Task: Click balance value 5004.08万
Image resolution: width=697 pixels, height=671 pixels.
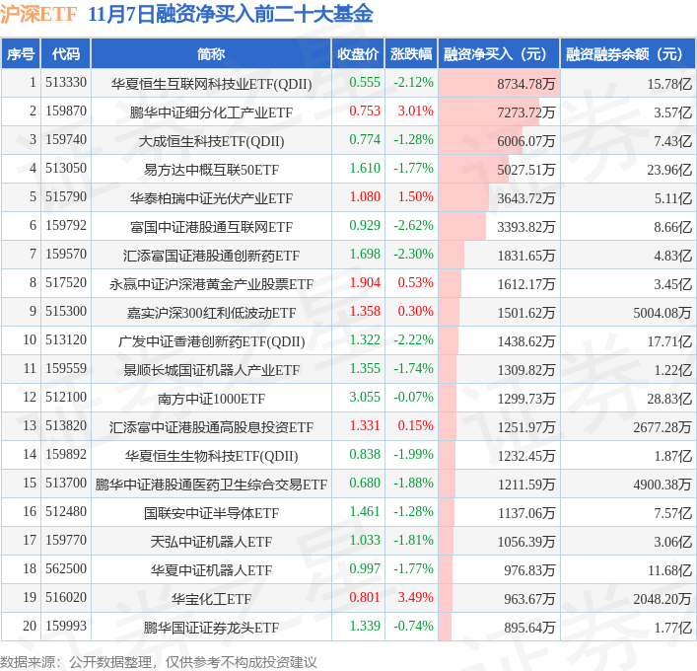Action: pos(662,313)
